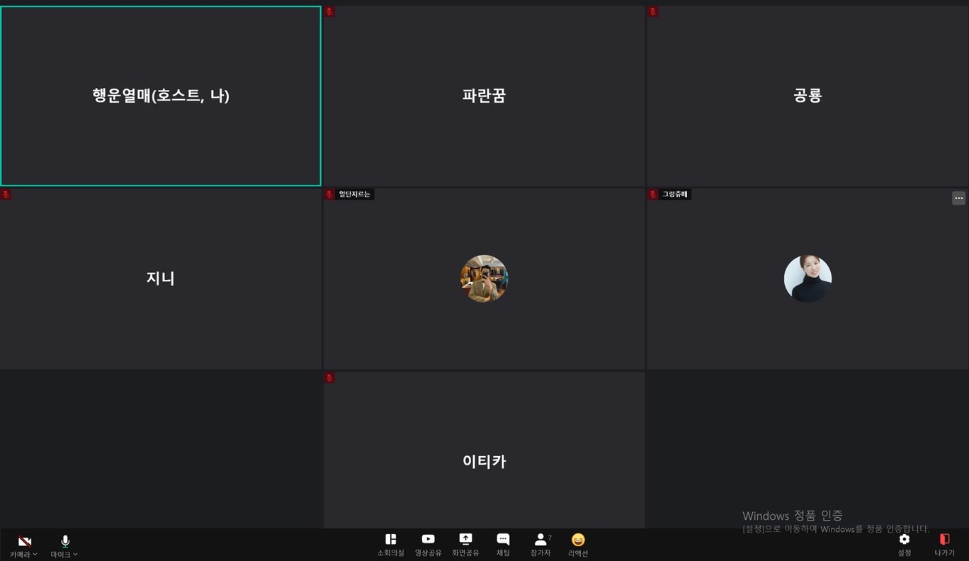Click the muted mic icon on 파란꿈 tile
The image size is (969, 561).
329,11
